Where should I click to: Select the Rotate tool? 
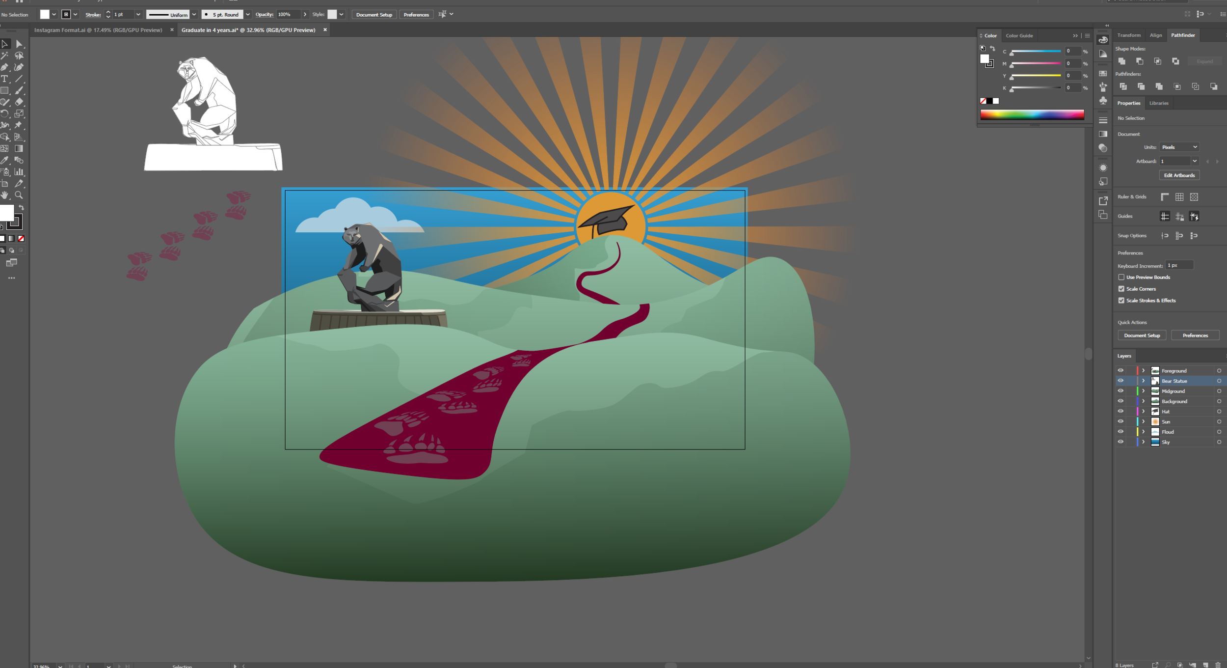5,114
